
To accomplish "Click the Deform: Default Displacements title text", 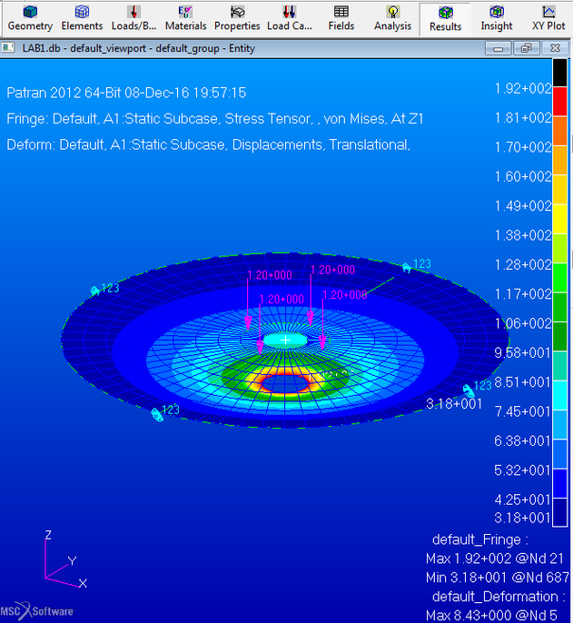I will [208, 144].
